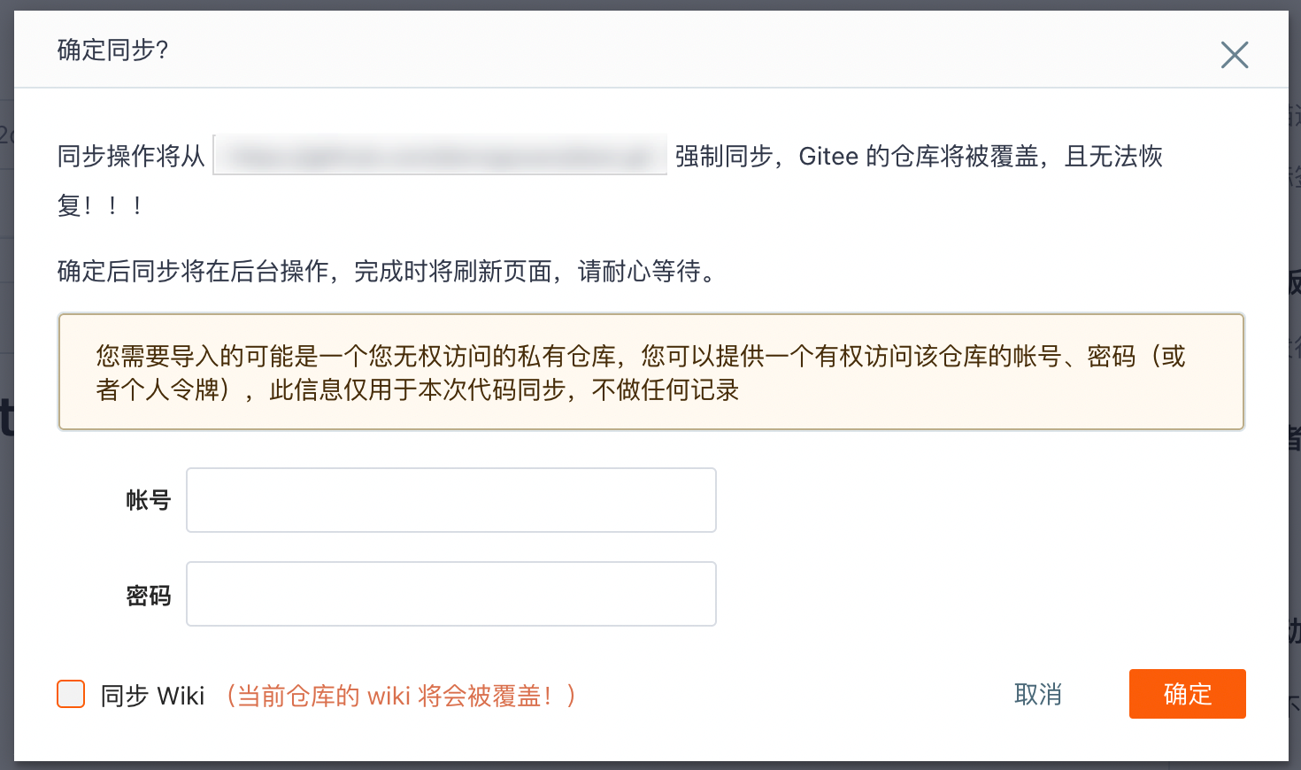Click the 密码 field label

coord(149,596)
